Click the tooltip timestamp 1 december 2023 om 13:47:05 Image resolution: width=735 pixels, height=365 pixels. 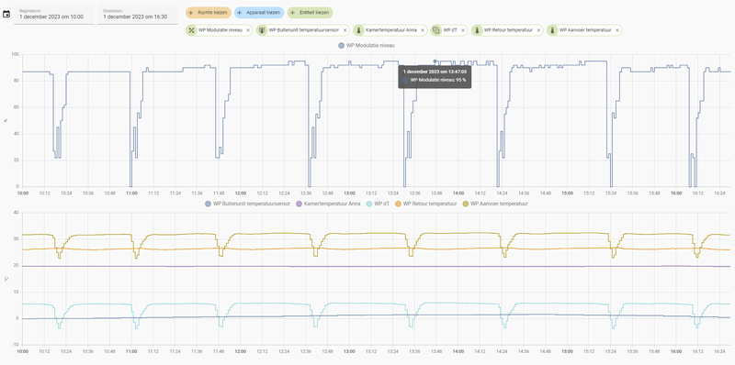point(435,72)
